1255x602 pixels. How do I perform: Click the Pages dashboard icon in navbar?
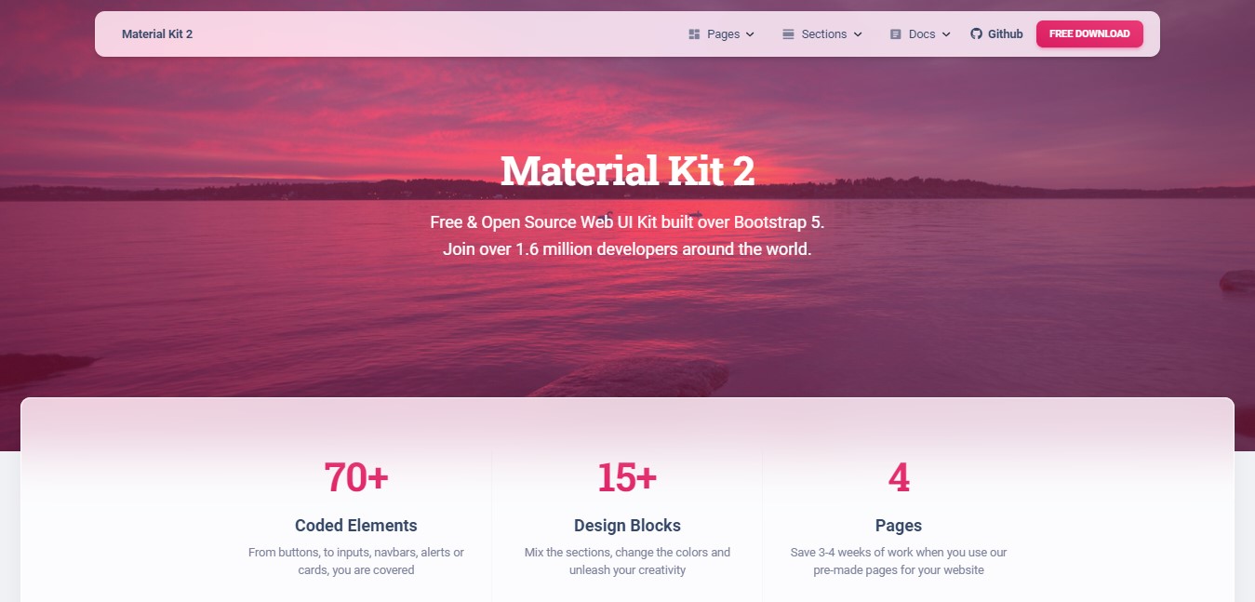point(694,34)
